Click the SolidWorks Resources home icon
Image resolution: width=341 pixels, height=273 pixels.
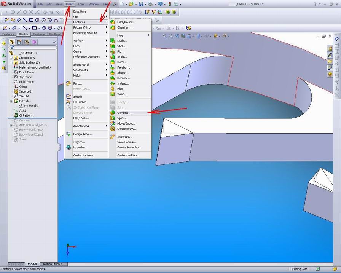330,49
